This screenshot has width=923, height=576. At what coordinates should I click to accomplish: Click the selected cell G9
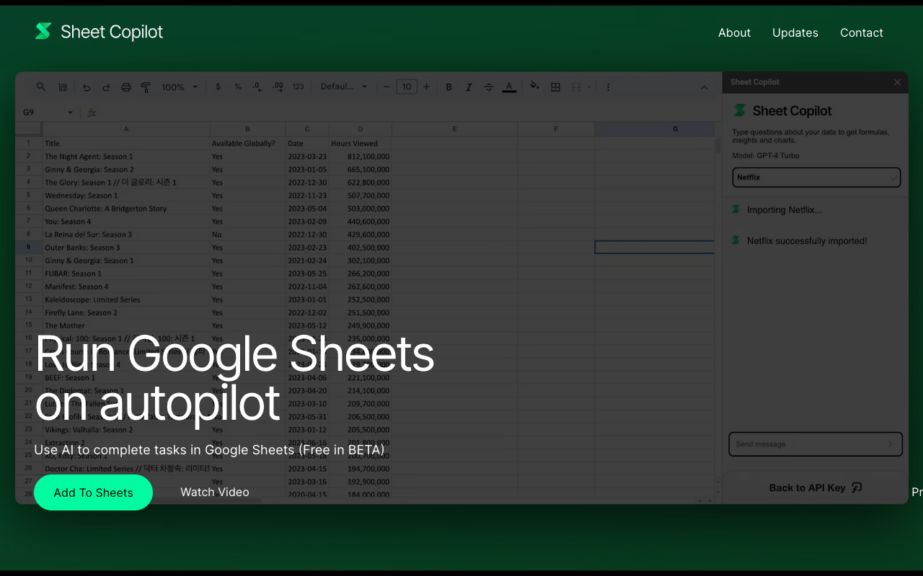click(x=655, y=247)
